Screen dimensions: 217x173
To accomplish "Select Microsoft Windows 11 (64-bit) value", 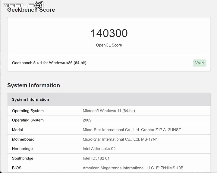I will pyautogui.click(x=109, y=111).
